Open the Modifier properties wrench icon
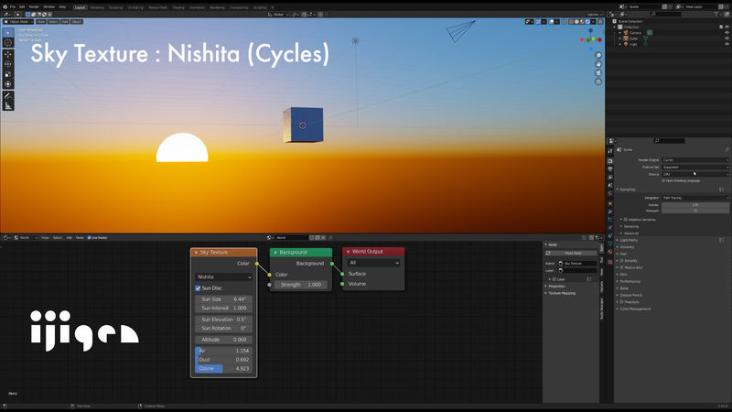Screen dimensions: 732x412 coord(610,211)
